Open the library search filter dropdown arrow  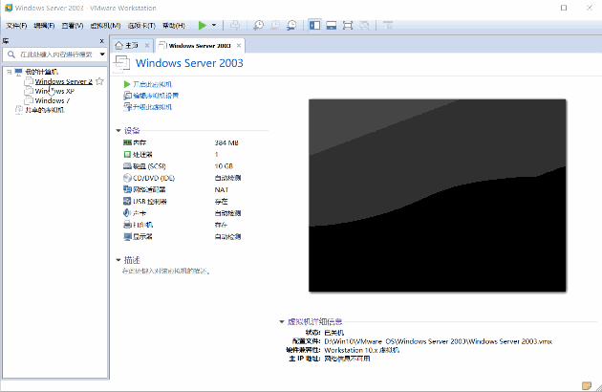click(x=102, y=54)
